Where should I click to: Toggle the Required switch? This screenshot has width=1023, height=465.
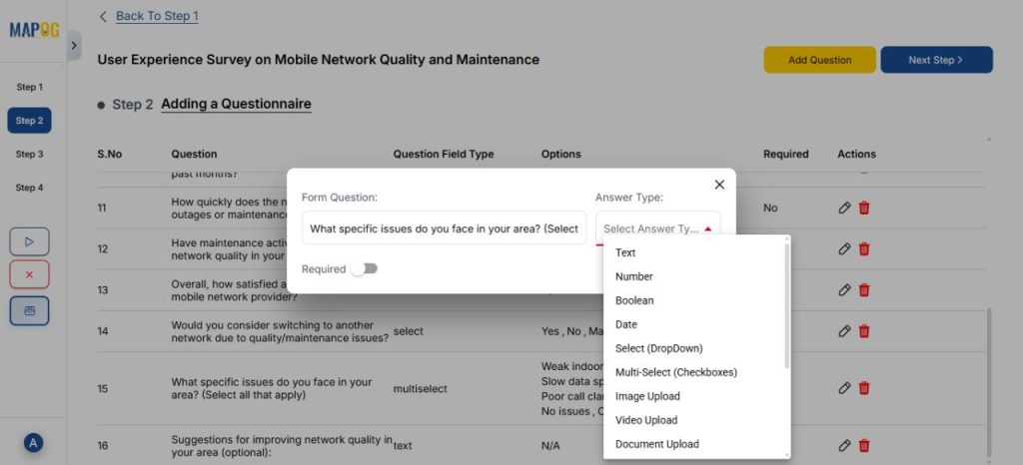pos(365,269)
